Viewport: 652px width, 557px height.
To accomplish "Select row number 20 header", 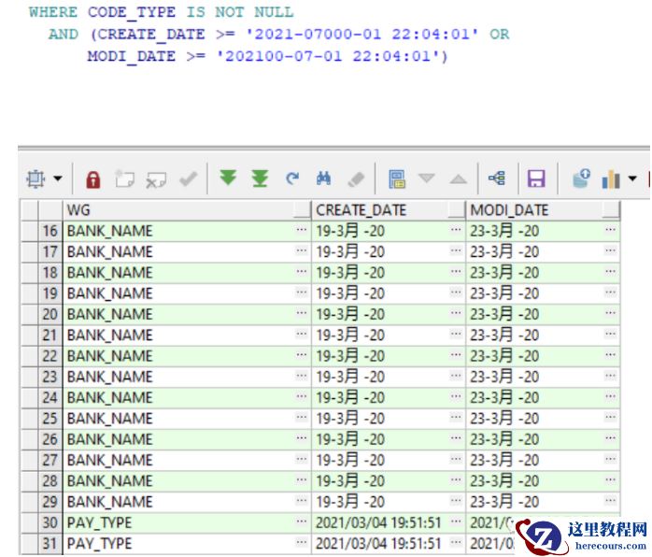I will click(x=50, y=315).
